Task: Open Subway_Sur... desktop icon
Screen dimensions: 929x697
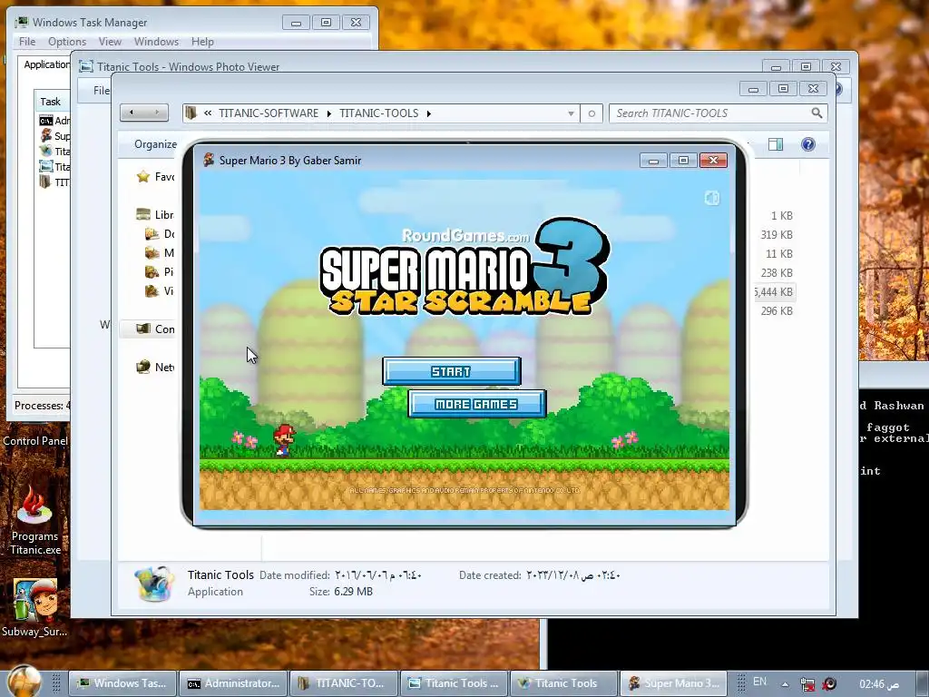Action: [x=35, y=608]
